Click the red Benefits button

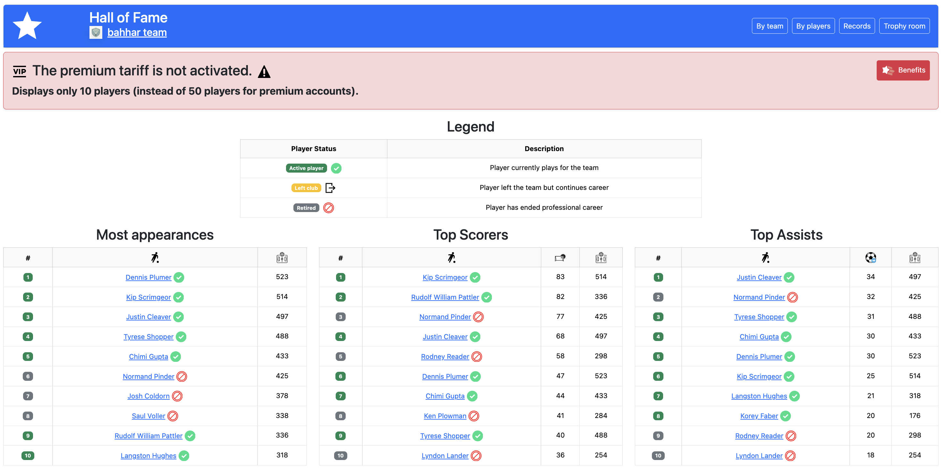[x=903, y=70]
